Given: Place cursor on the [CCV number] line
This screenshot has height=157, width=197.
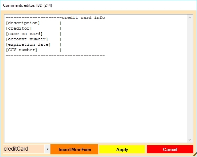Looking at the screenshot, I should (x=22, y=50).
